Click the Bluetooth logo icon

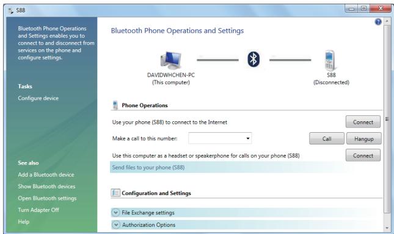coord(254,59)
